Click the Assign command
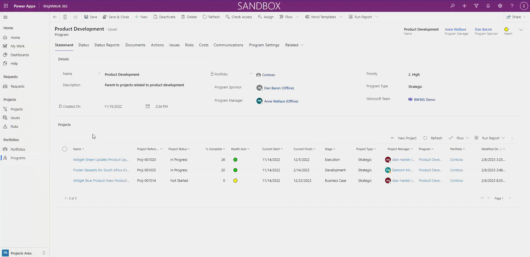The height and width of the screenshot is (257, 530). coord(266,17)
